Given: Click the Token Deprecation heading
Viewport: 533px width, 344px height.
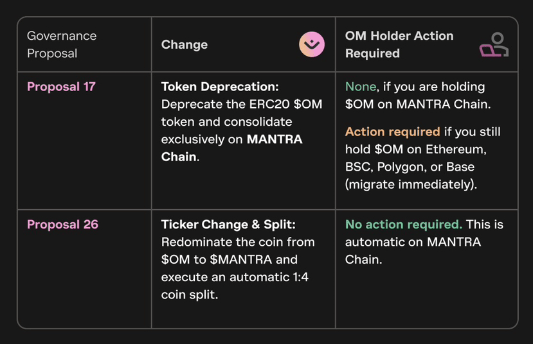Looking at the screenshot, I should [220, 87].
